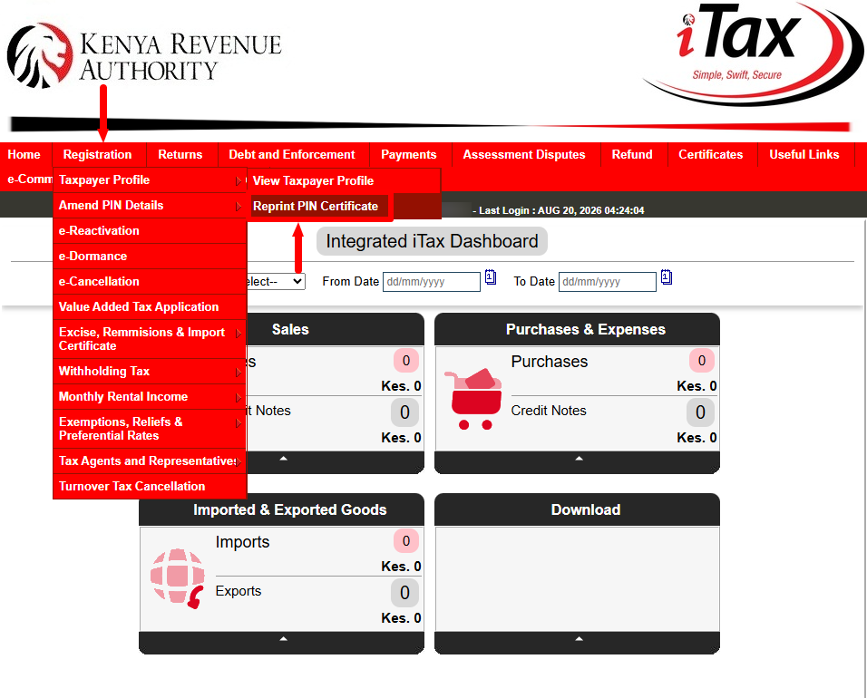The height and width of the screenshot is (698, 867).
Task: Collapse the Sales panel using its arrow
Action: pyautogui.click(x=283, y=459)
